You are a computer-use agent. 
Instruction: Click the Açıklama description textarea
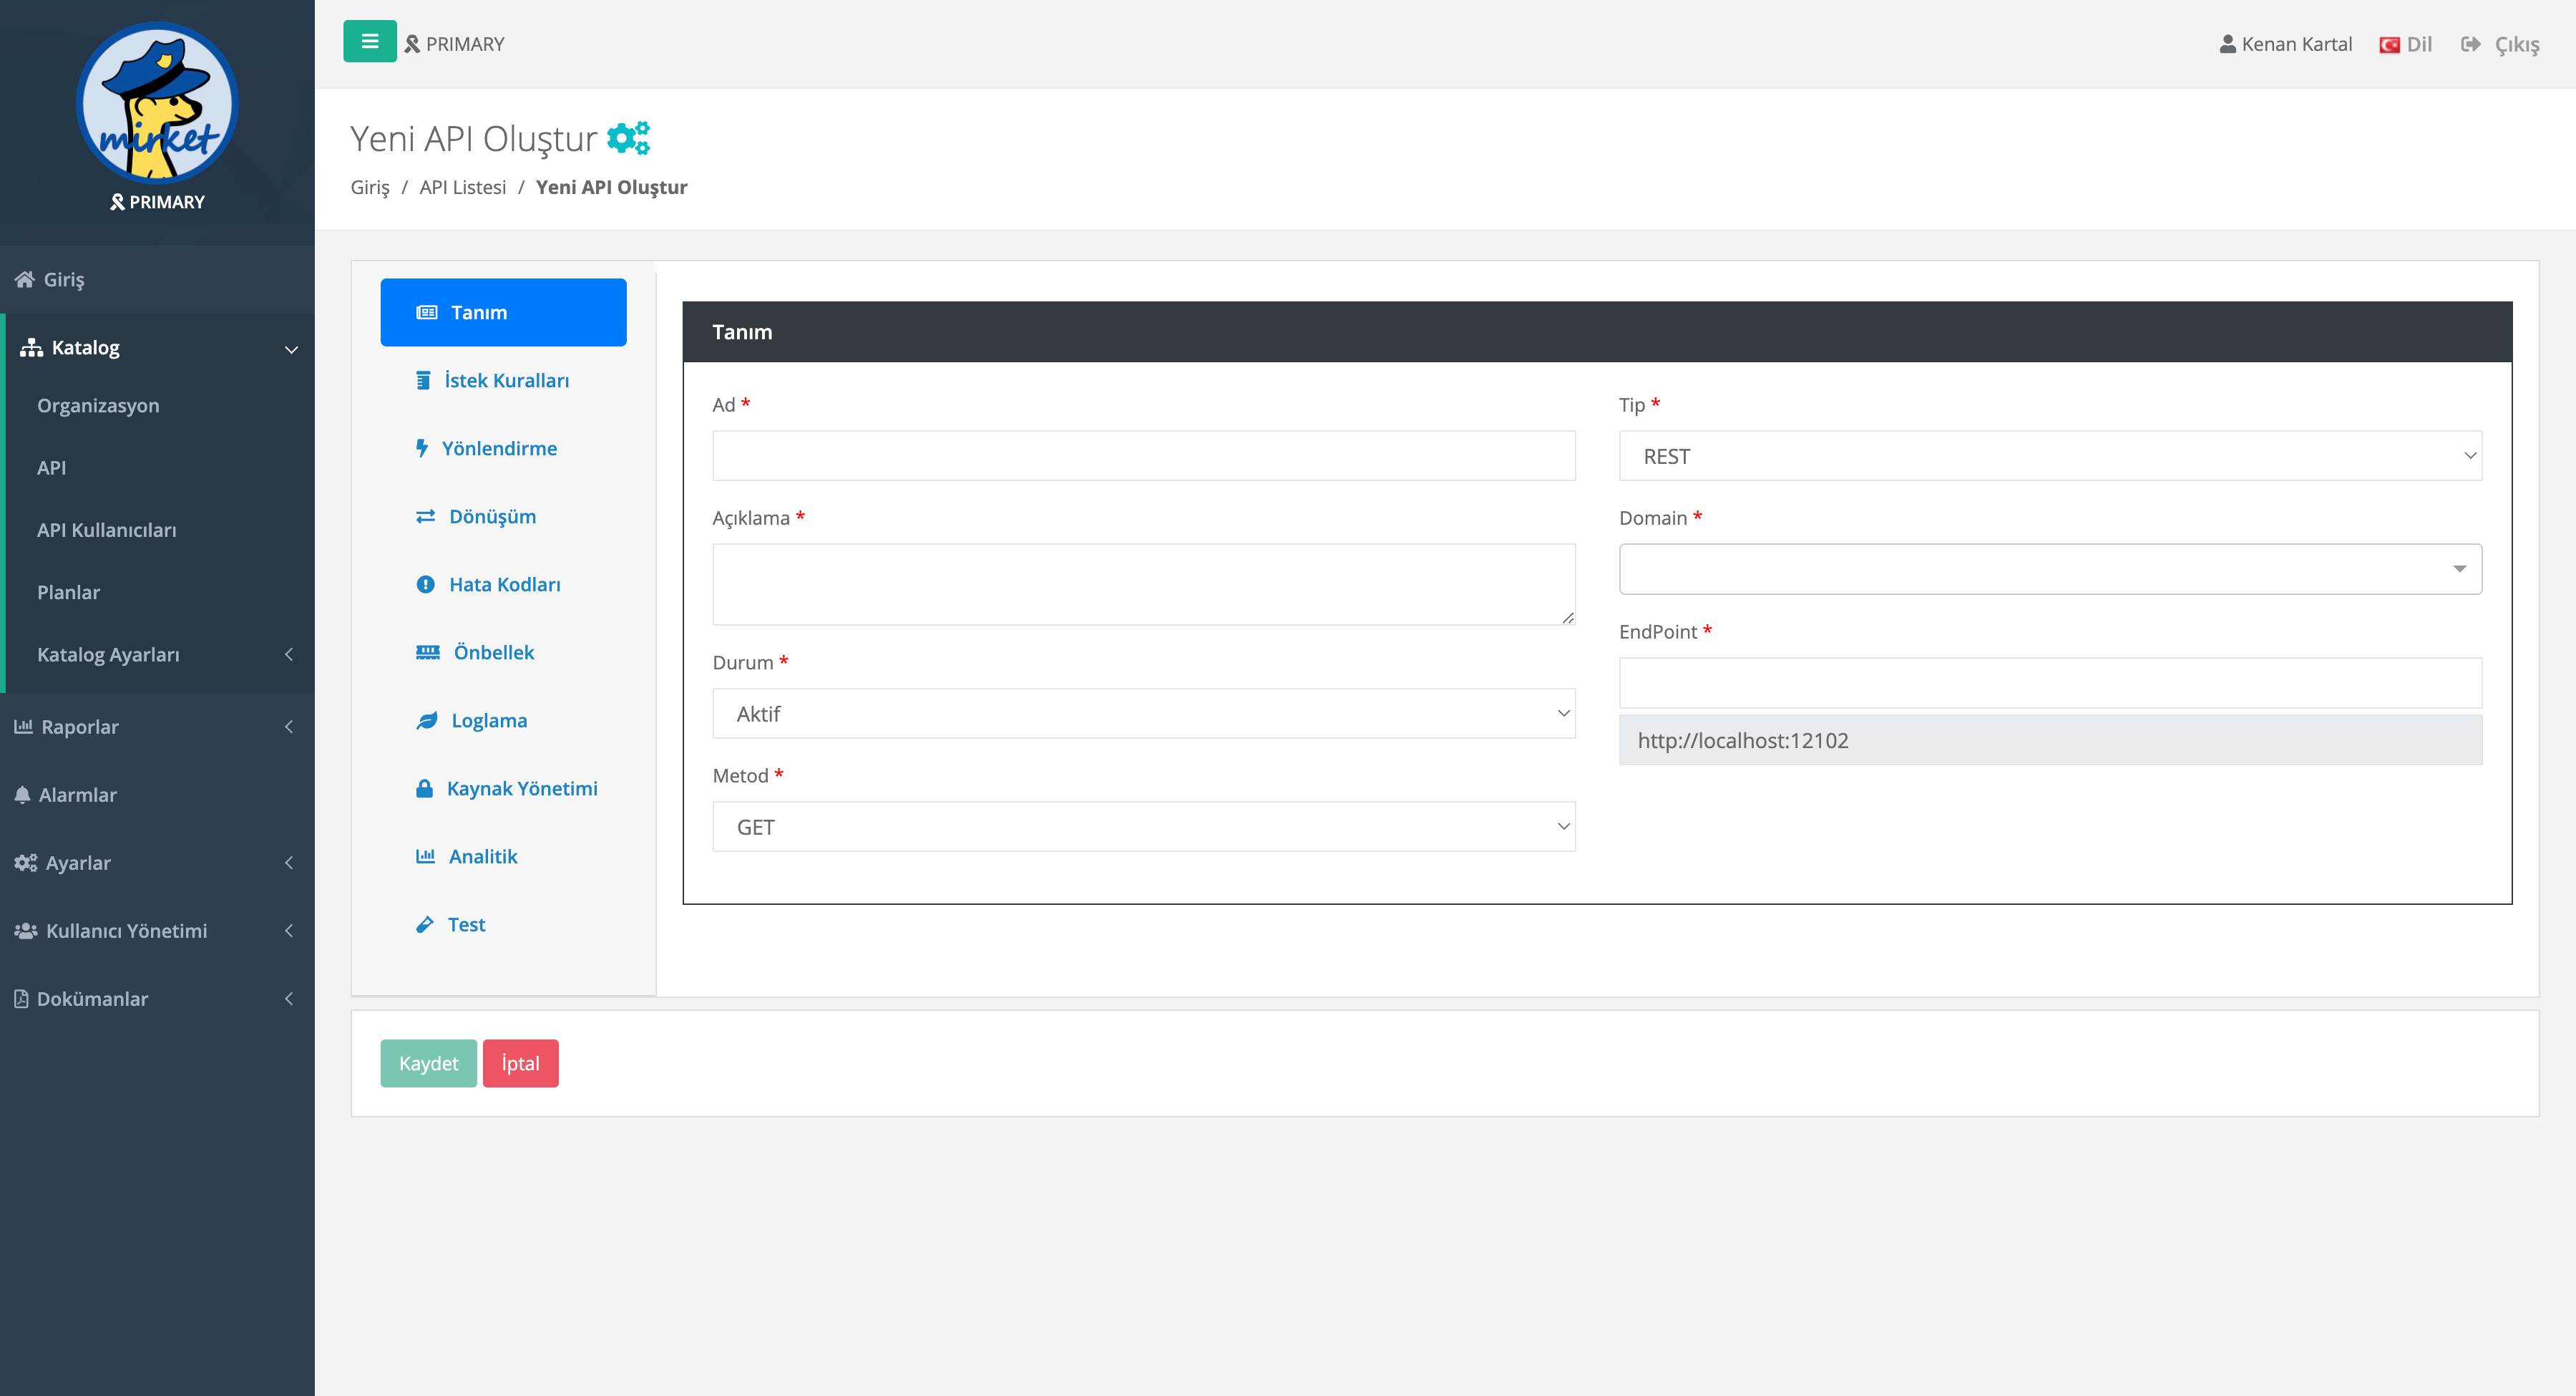tap(1144, 584)
